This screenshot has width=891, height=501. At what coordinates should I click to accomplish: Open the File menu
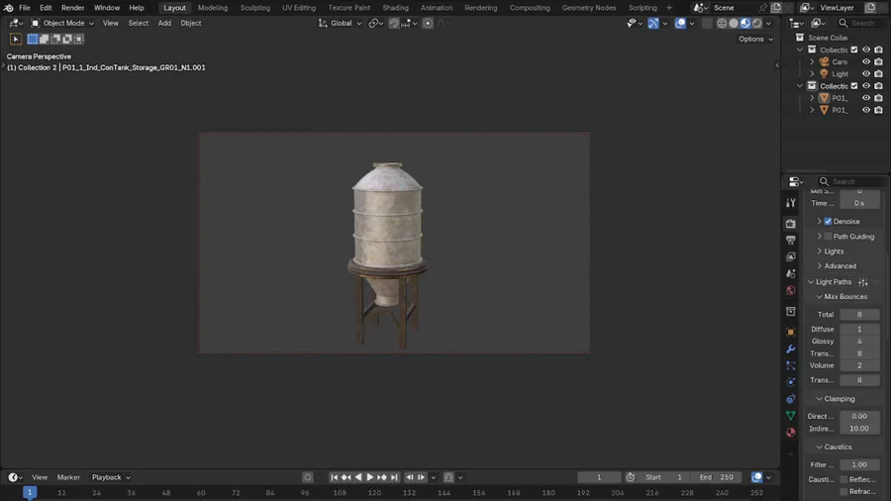point(25,8)
